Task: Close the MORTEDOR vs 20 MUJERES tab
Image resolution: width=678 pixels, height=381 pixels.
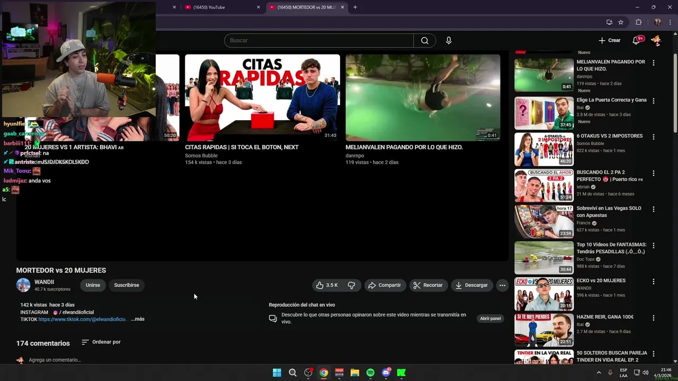Action: click(342, 7)
